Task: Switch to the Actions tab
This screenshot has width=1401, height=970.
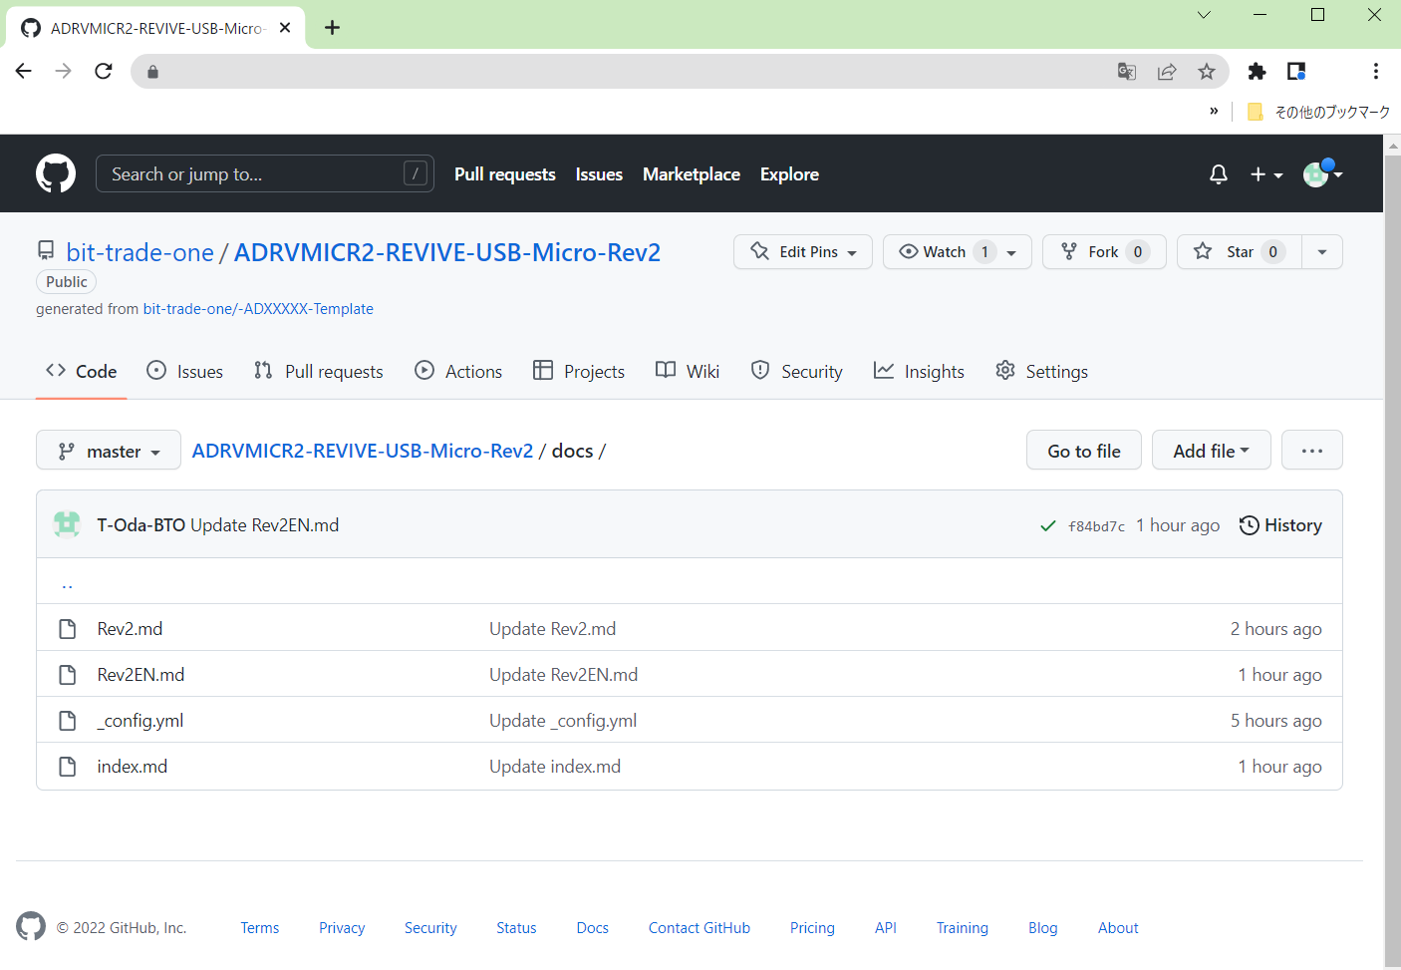Action: (458, 371)
